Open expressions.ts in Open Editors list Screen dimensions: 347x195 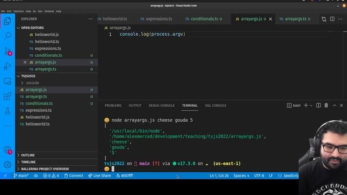point(48,48)
